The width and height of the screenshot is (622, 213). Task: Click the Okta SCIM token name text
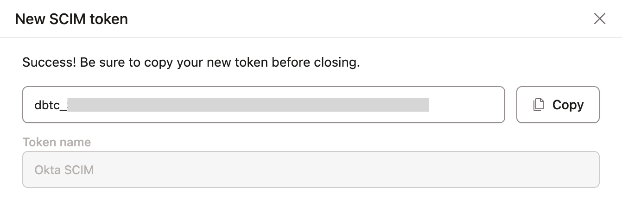(x=64, y=170)
